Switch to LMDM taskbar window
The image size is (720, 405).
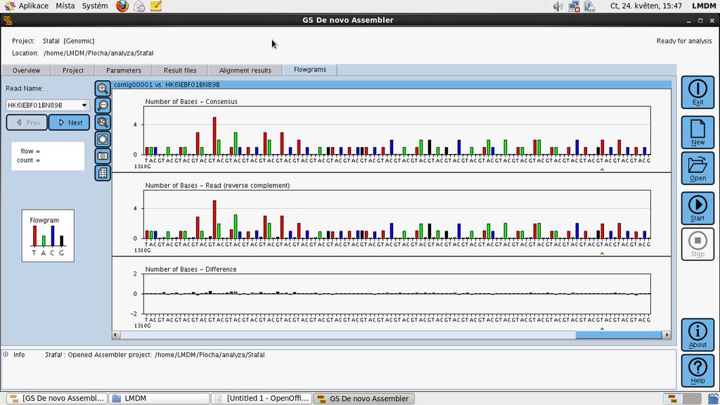point(159,399)
